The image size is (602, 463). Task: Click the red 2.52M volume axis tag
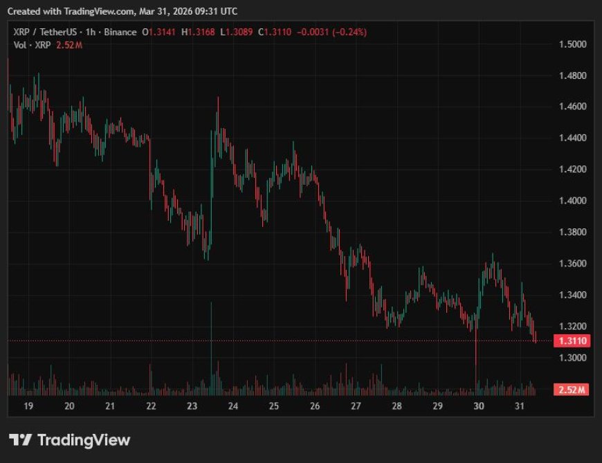[572, 390]
